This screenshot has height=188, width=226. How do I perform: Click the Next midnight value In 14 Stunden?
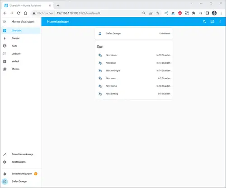pos(164,70)
